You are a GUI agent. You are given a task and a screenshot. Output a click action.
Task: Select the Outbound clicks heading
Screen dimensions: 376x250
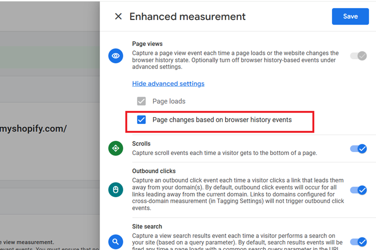(x=153, y=171)
